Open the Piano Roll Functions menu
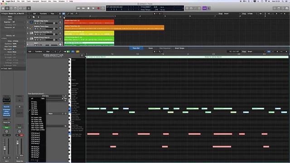Viewport: 290px width, 163px height. pyautogui.click(x=39, y=52)
